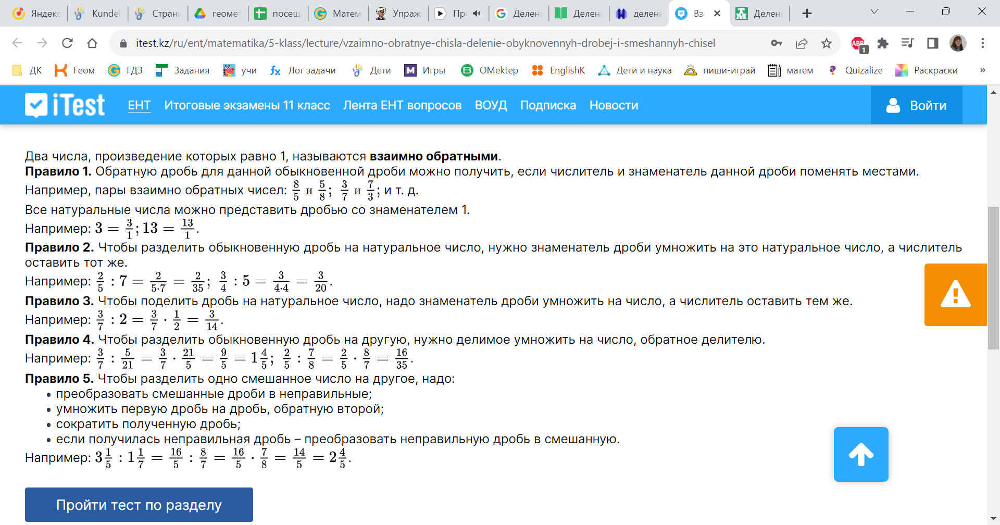
Task: Open the Quizalize bookmark
Action: [854, 70]
